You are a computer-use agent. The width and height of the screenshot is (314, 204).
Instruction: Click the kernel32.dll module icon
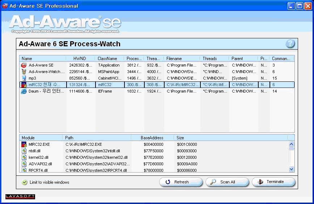24,157
